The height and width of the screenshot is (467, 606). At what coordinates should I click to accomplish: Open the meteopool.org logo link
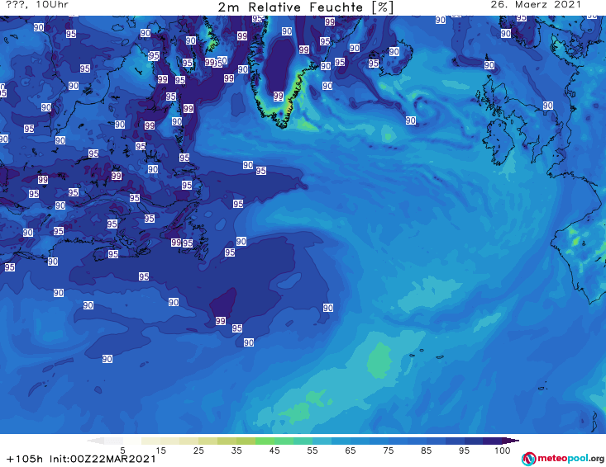(562, 459)
